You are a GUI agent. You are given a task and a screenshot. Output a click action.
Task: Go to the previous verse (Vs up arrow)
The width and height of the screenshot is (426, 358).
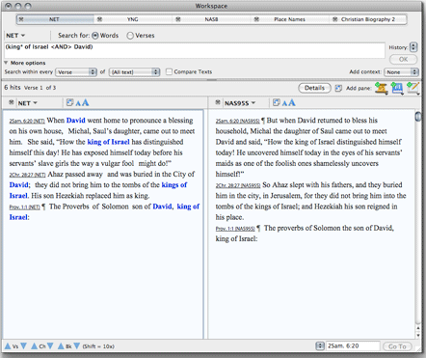[8, 346]
